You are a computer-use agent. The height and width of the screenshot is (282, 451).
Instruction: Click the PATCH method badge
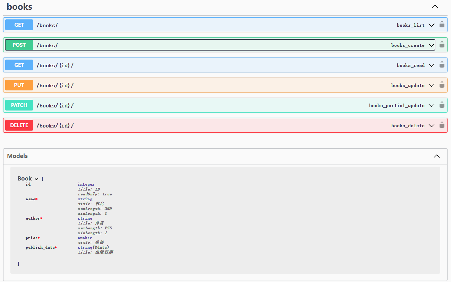coord(19,105)
